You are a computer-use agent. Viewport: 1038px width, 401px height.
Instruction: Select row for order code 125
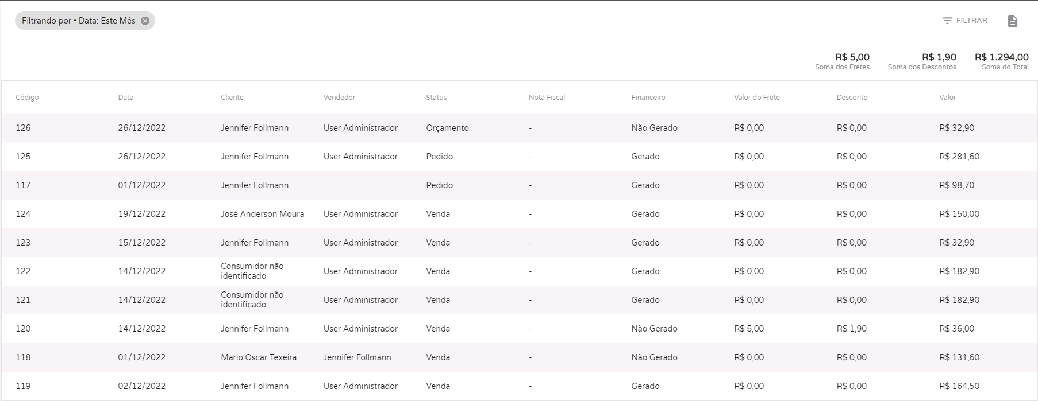point(23,157)
